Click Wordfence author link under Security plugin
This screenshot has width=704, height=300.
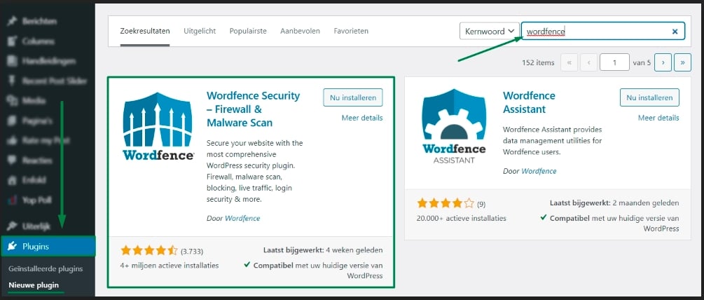coord(242,218)
